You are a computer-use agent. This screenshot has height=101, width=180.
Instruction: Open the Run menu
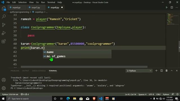43,2
